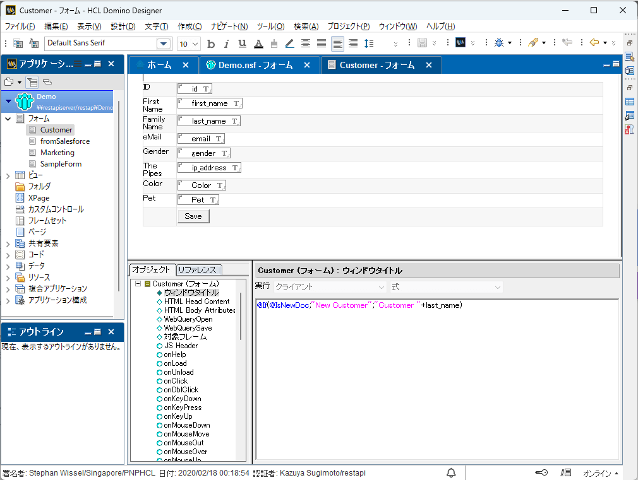Click the first toolbar icon left of font box
The height and width of the screenshot is (480, 638).
point(18,44)
